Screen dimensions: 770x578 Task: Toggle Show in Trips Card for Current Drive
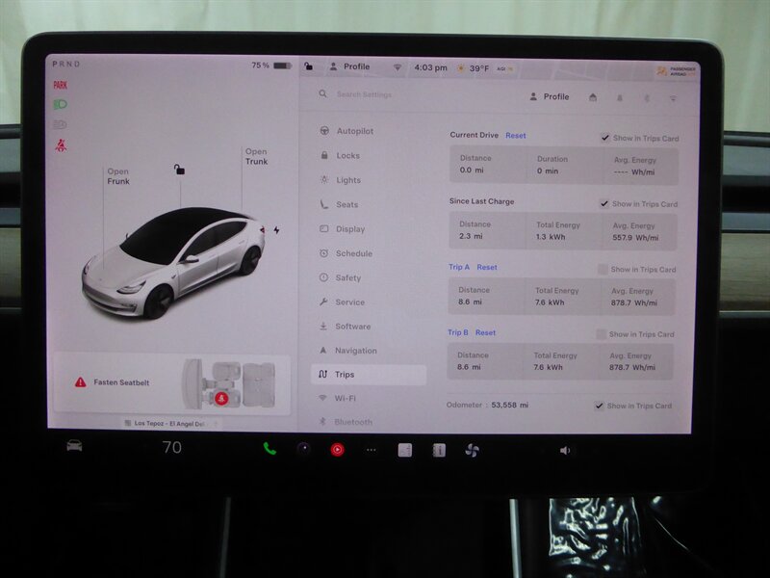coord(604,135)
